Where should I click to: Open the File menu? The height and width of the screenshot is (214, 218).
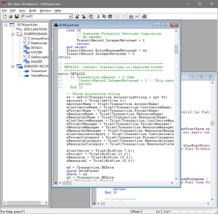[5, 11]
